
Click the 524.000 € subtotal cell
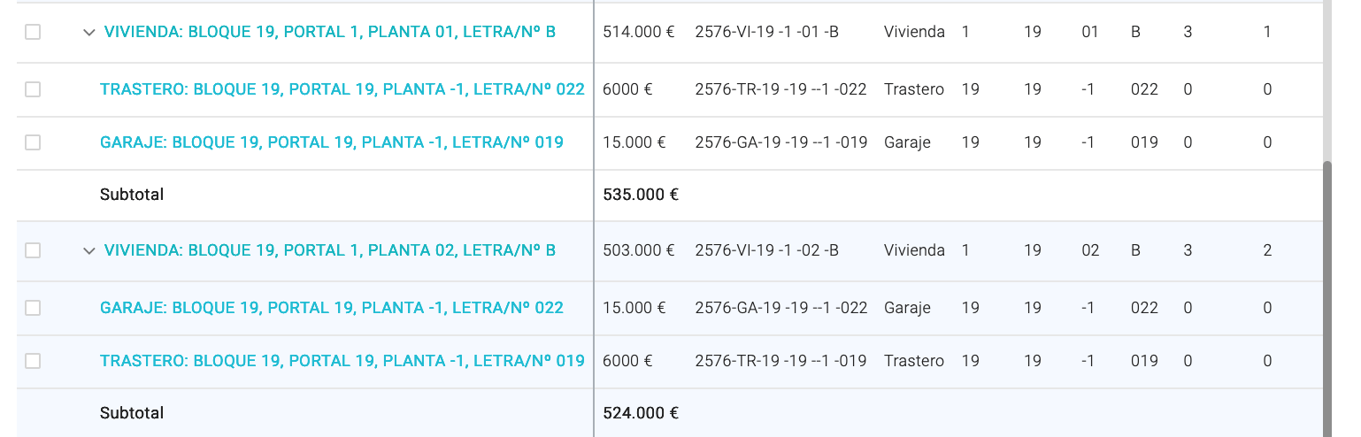(641, 413)
